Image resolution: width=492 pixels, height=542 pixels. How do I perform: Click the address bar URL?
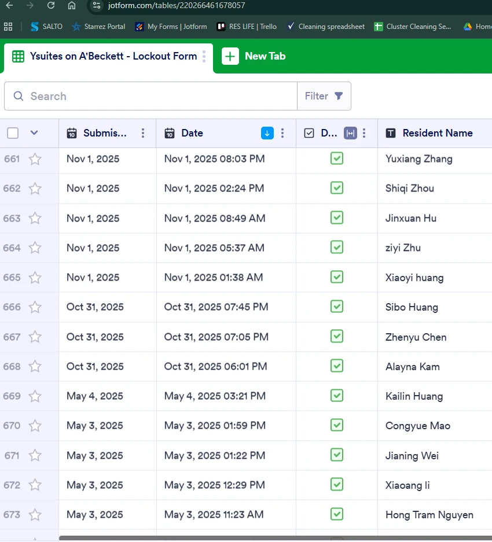[x=177, y=6]
